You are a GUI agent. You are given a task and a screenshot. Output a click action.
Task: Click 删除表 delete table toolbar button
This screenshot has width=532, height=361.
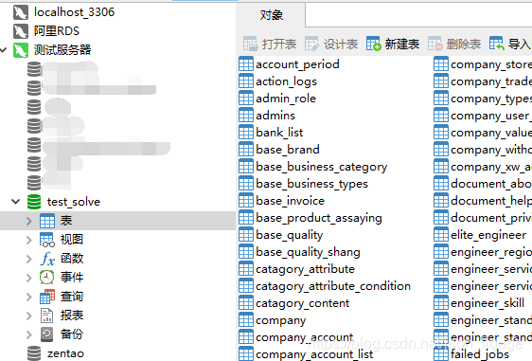454,44
